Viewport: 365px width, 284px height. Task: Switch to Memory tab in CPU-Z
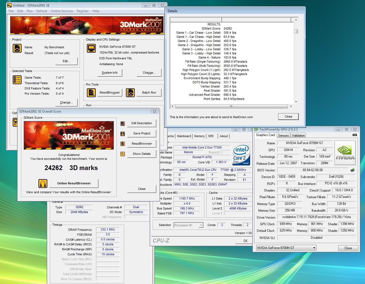tap(199, 136)
